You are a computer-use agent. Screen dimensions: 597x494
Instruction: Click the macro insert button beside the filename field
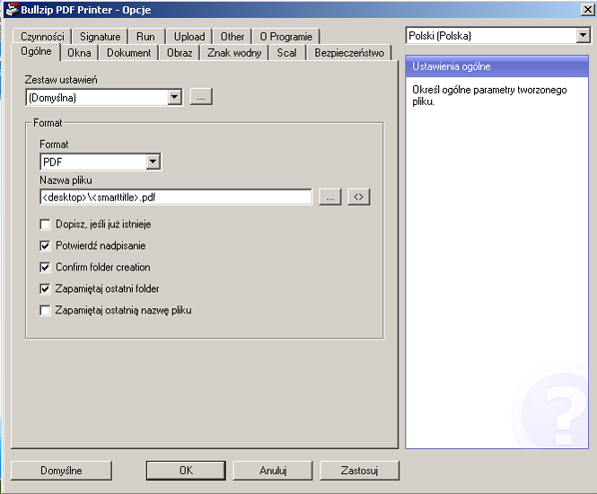tap(358, 197)
